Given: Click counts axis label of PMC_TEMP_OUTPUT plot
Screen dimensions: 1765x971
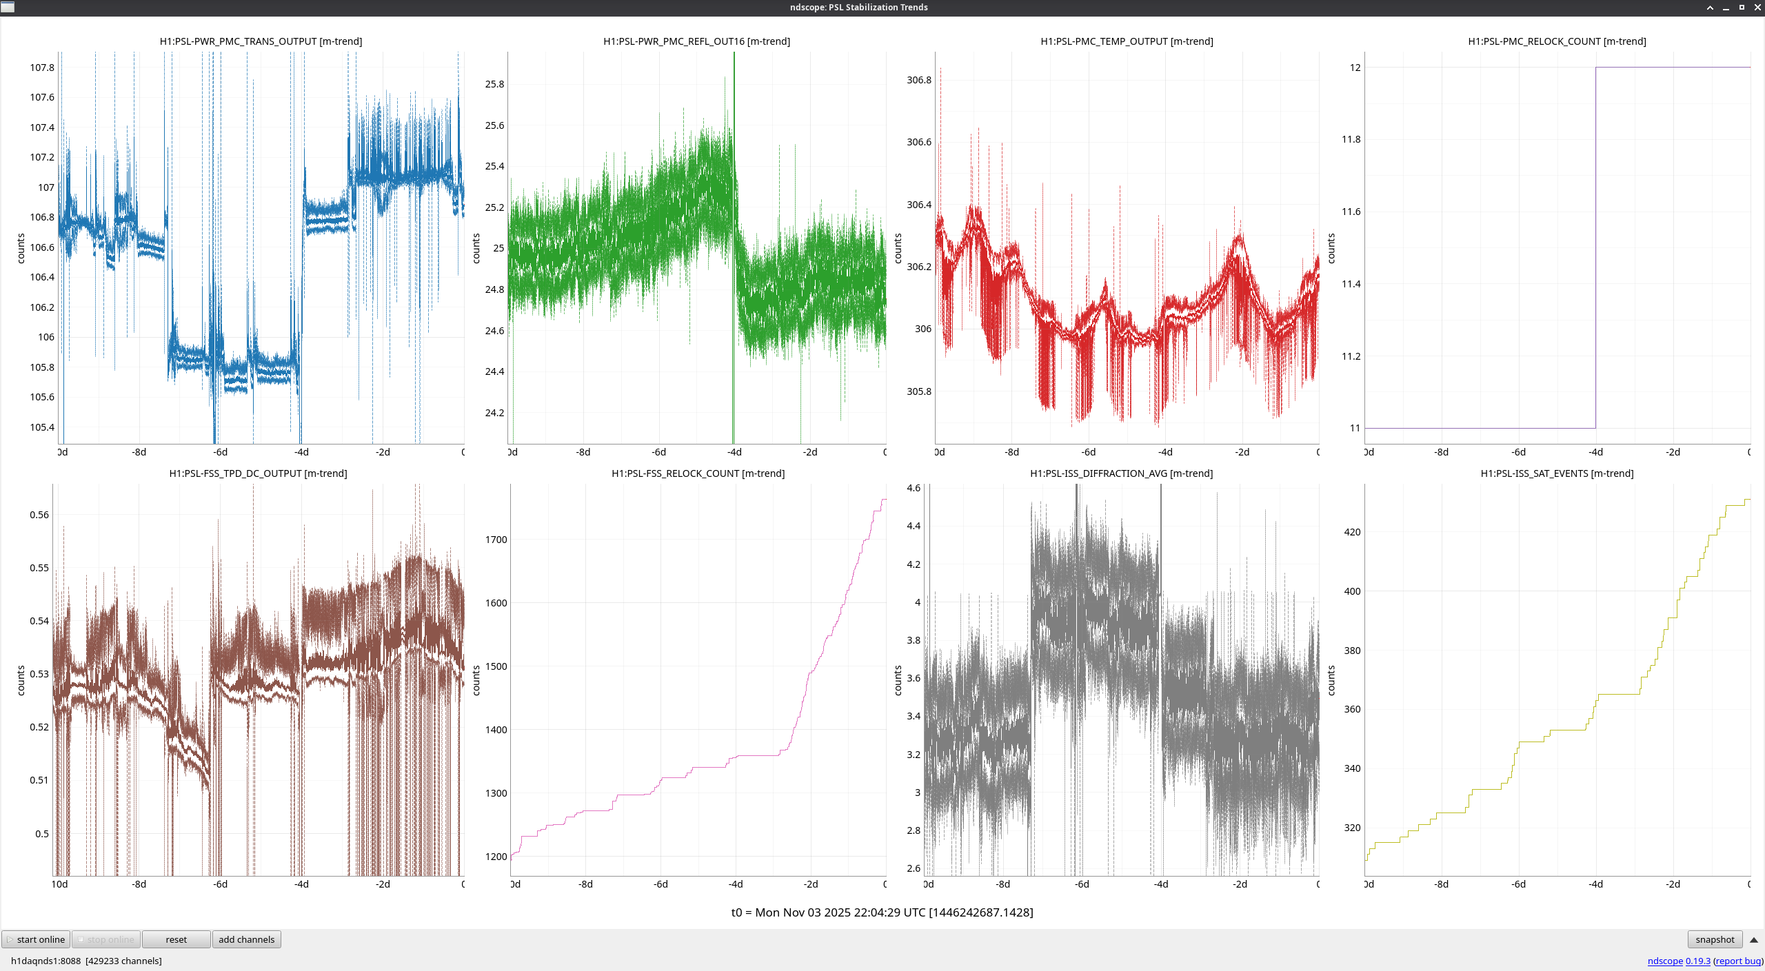Looking at the screenshot, I should coord(898,248).
